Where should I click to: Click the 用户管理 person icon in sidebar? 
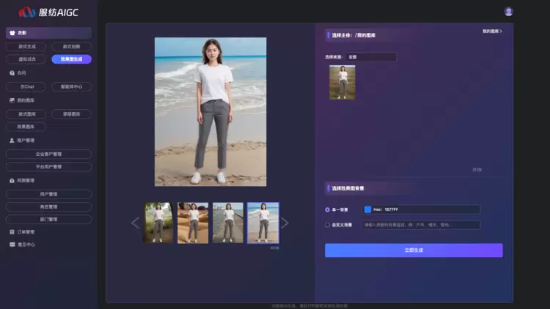click(x=12, y=140)
